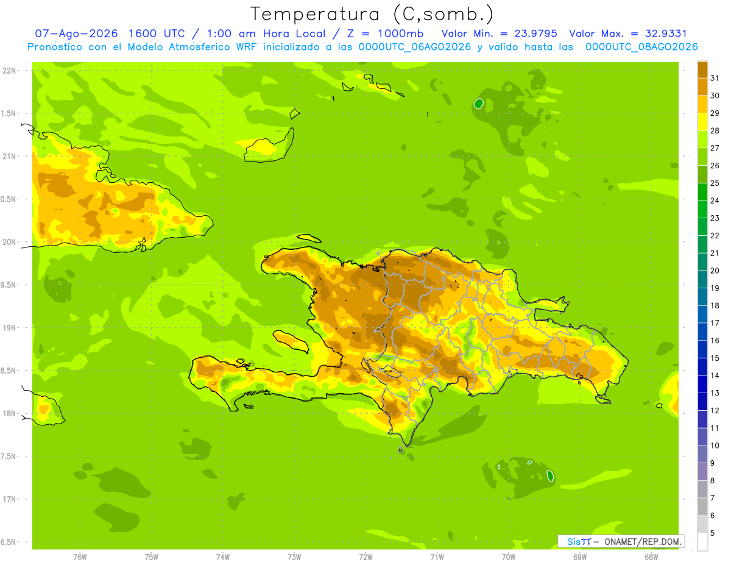Click the colorbar label "14"
This screenshot has width=731, height=565.
coord(715,375)
